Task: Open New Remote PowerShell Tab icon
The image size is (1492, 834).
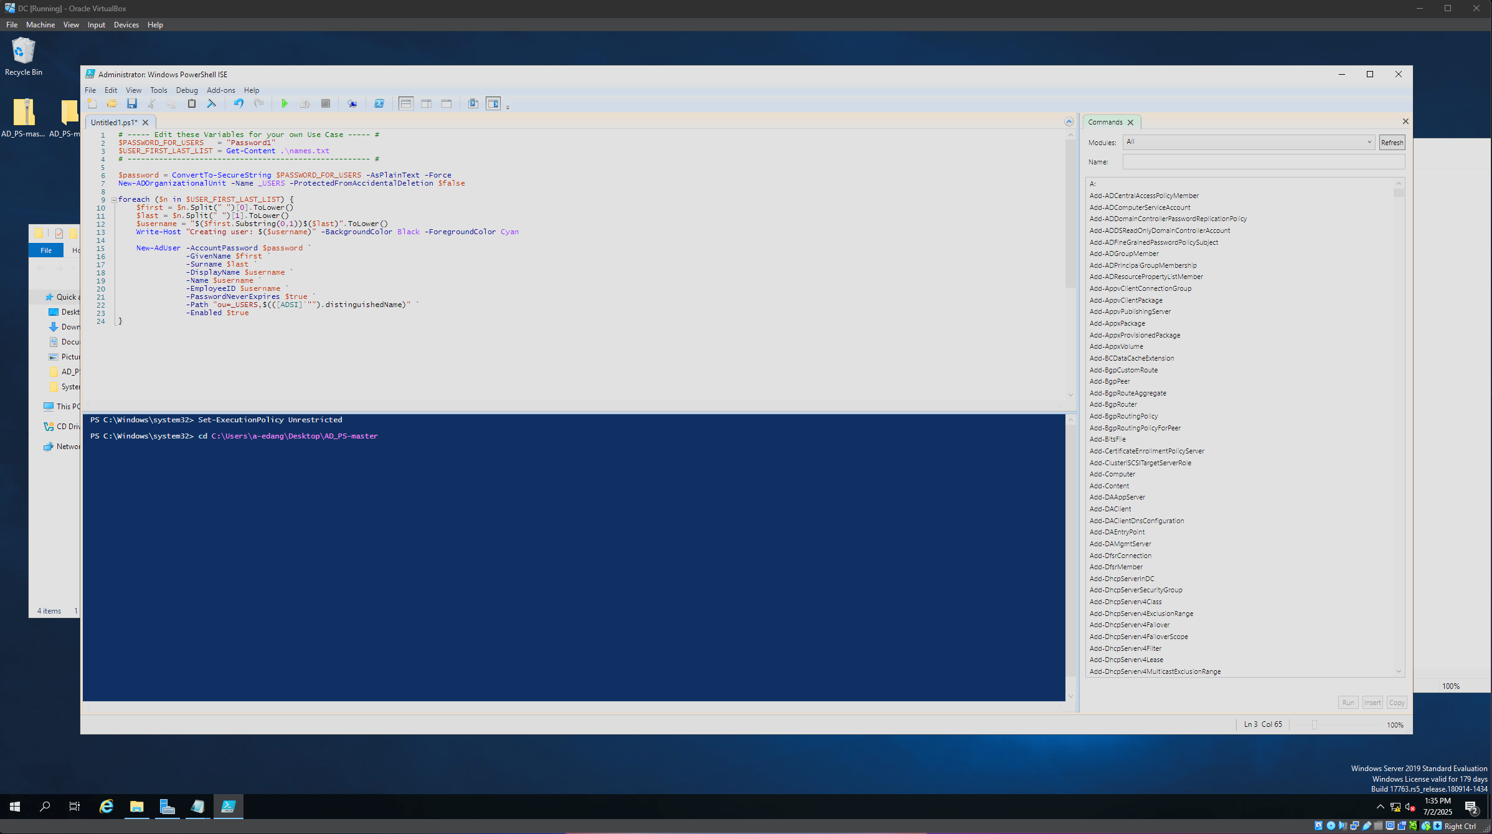Action: 352,103
